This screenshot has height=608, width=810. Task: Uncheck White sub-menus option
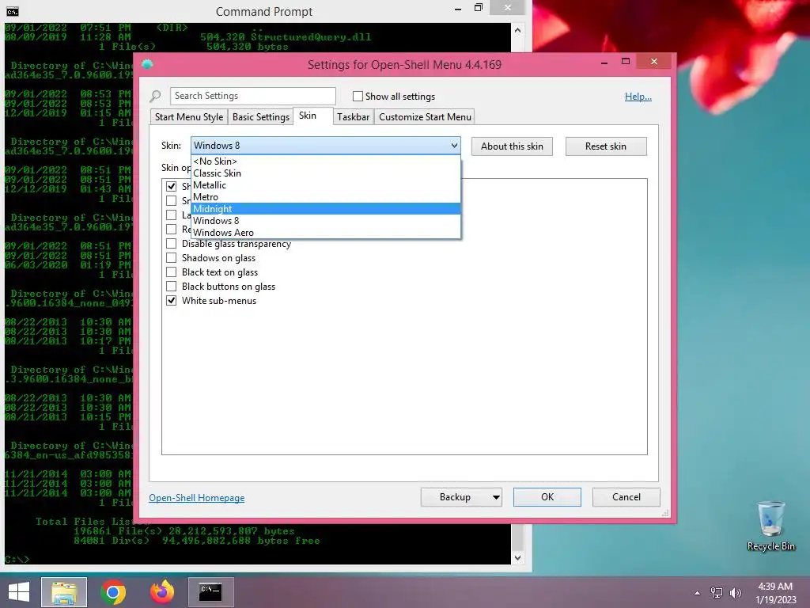tap(171, 300)
